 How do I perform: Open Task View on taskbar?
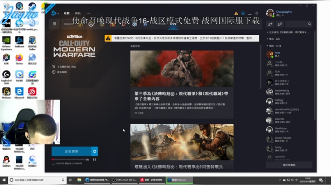71,180
